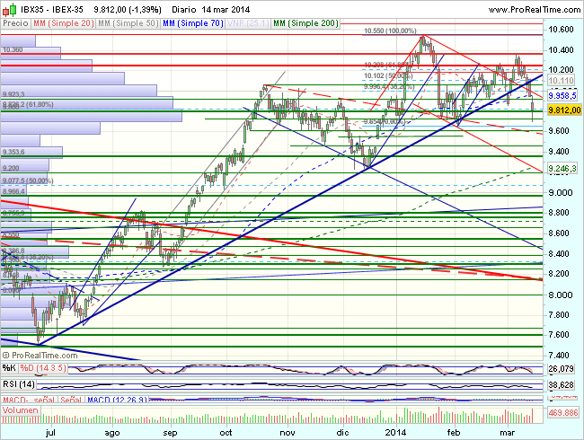The height and width of the screenshot is (440, 584).
Task: Click the sep month axis label
Action: click(170, 433)
